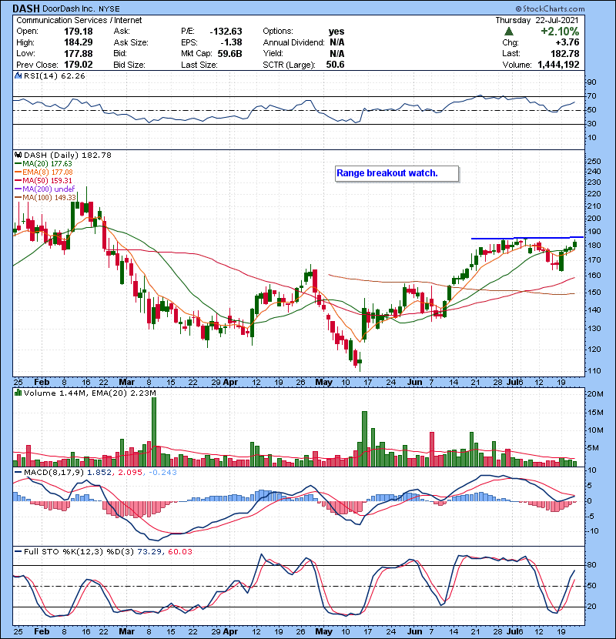Click the stochastic %D value 60.03
Viewport: 616px width, 639px height.
[x=179, y=552]
